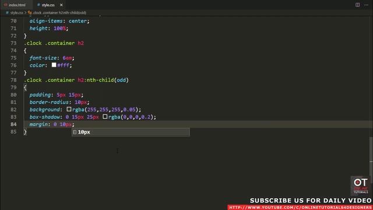Open the box-shadow rgba color swatch
Image resolution: width=373 pixels, height=210 pixels.
[x=105, y=117]
